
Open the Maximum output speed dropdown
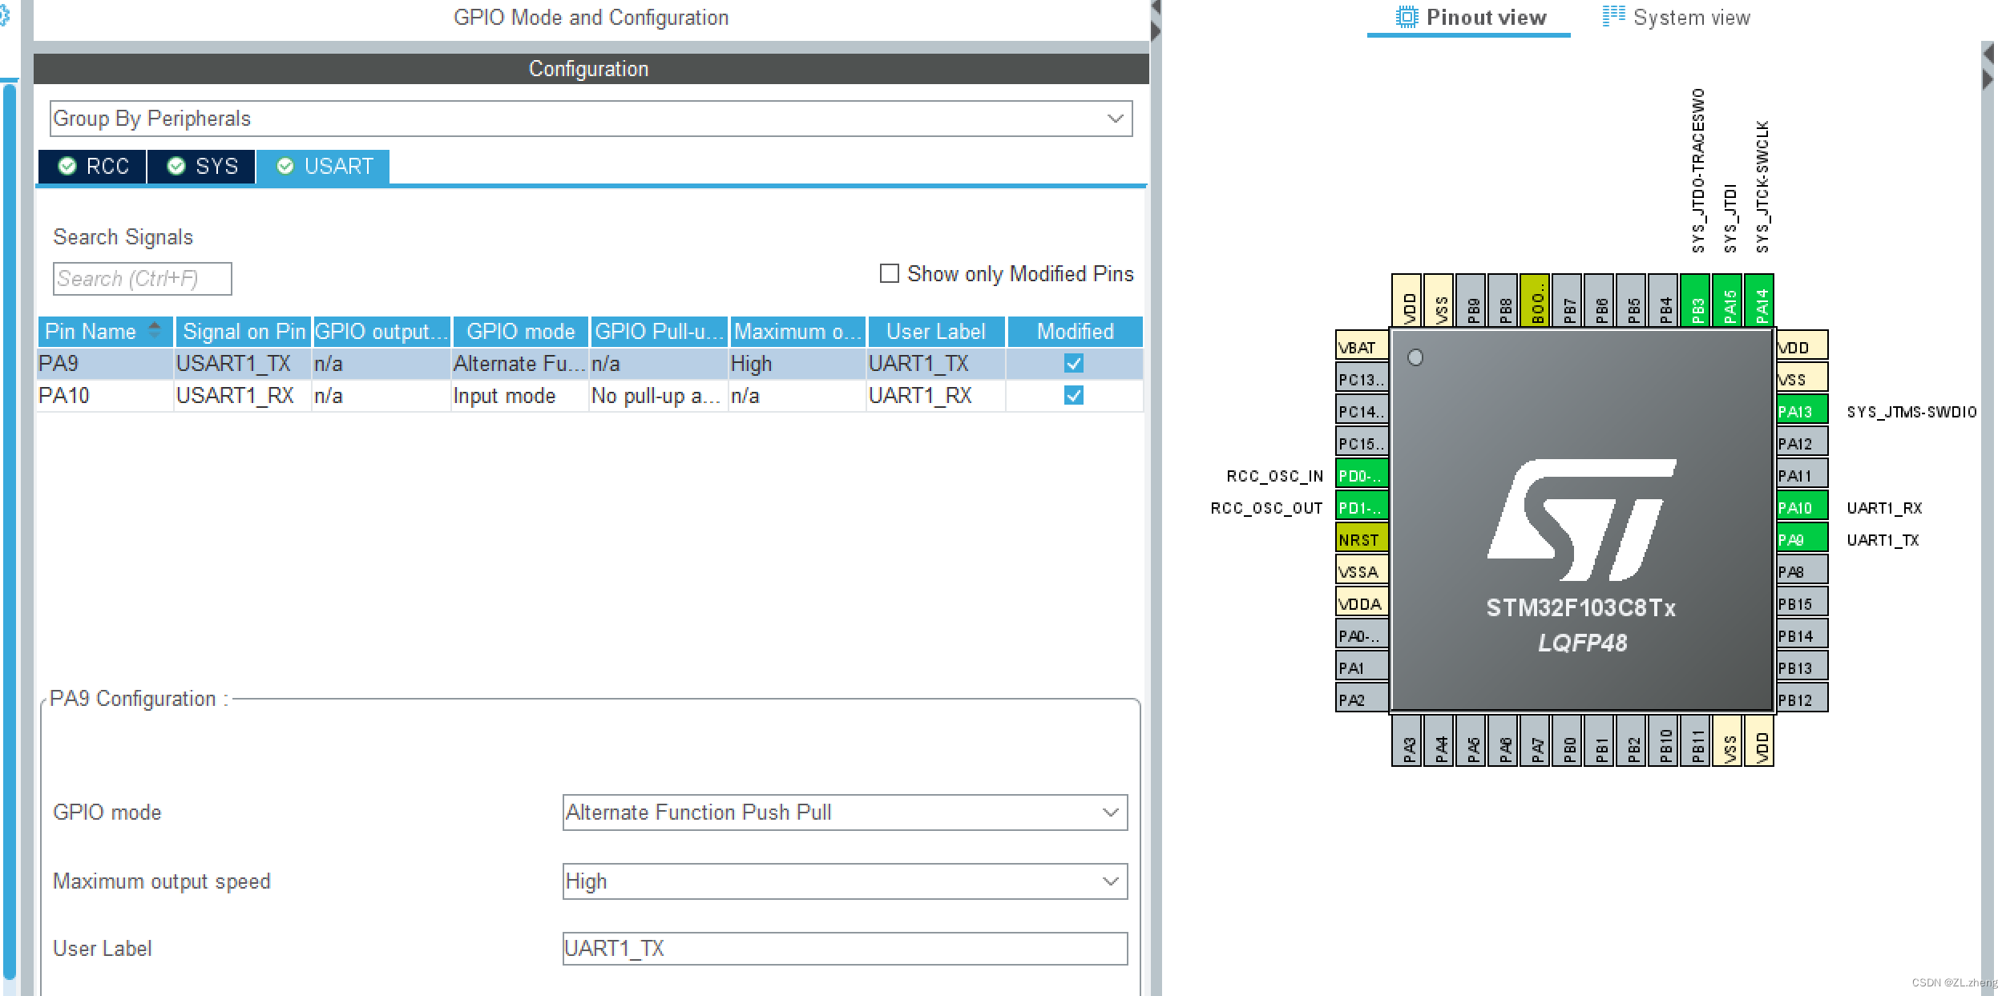(845, 881)
